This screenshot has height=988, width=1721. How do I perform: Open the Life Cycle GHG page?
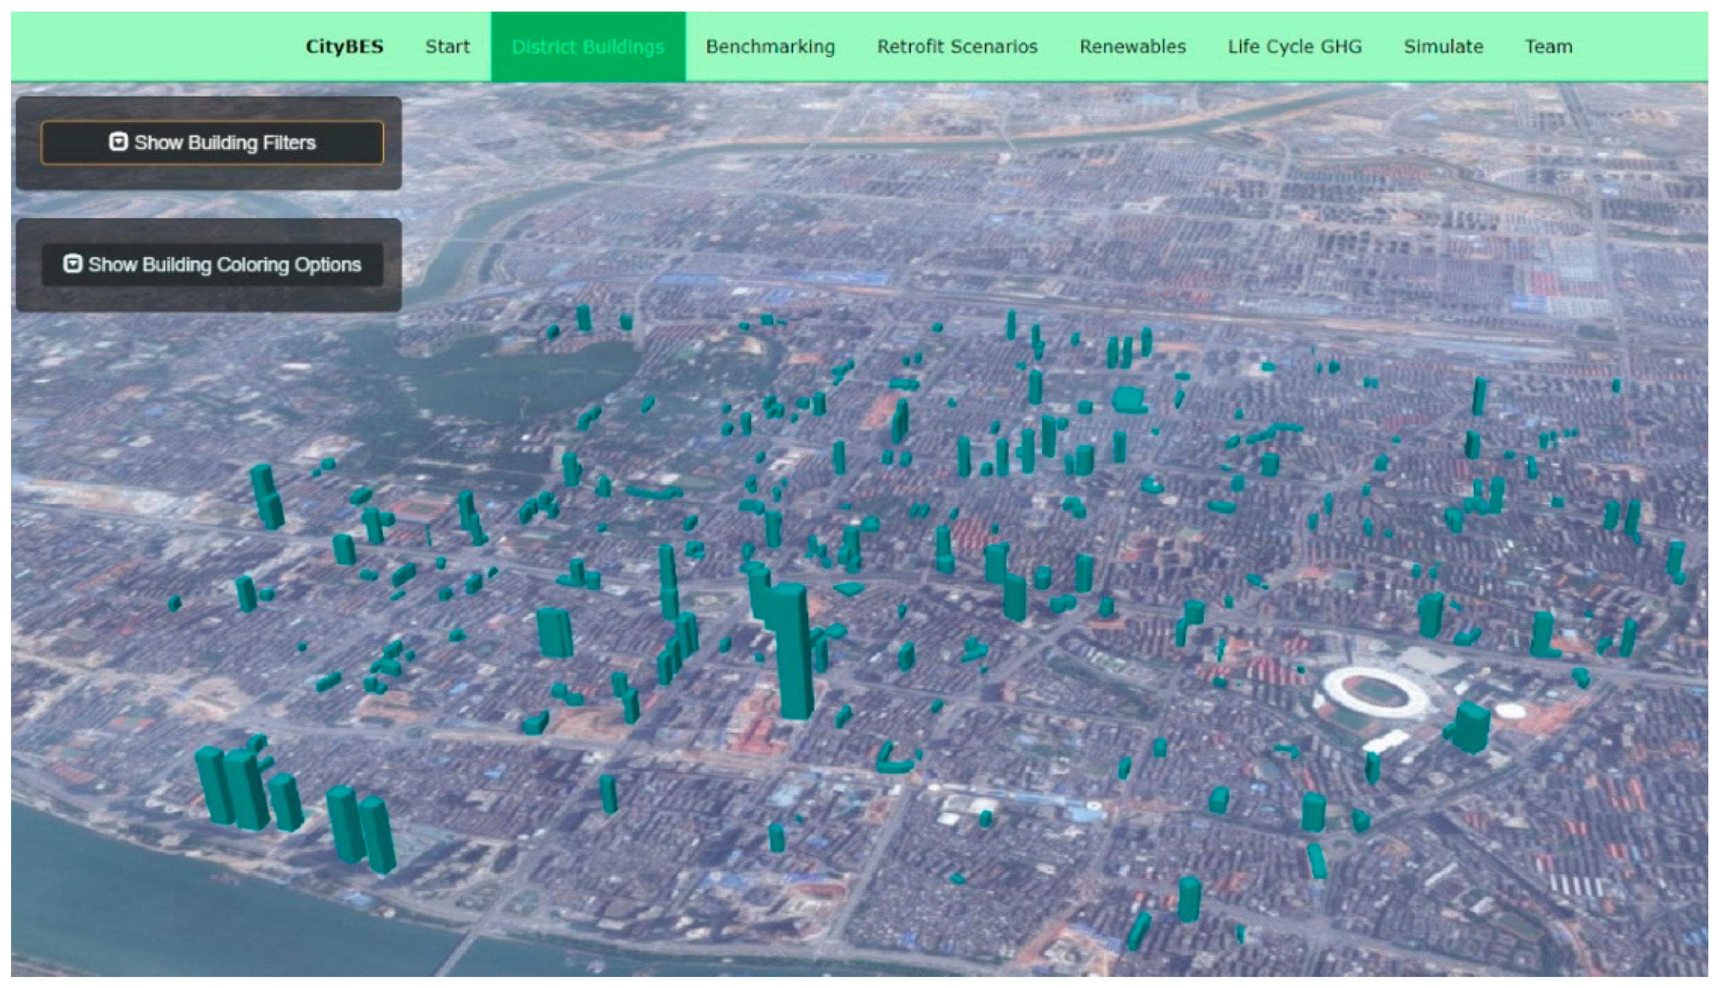tap(1294, 47)
